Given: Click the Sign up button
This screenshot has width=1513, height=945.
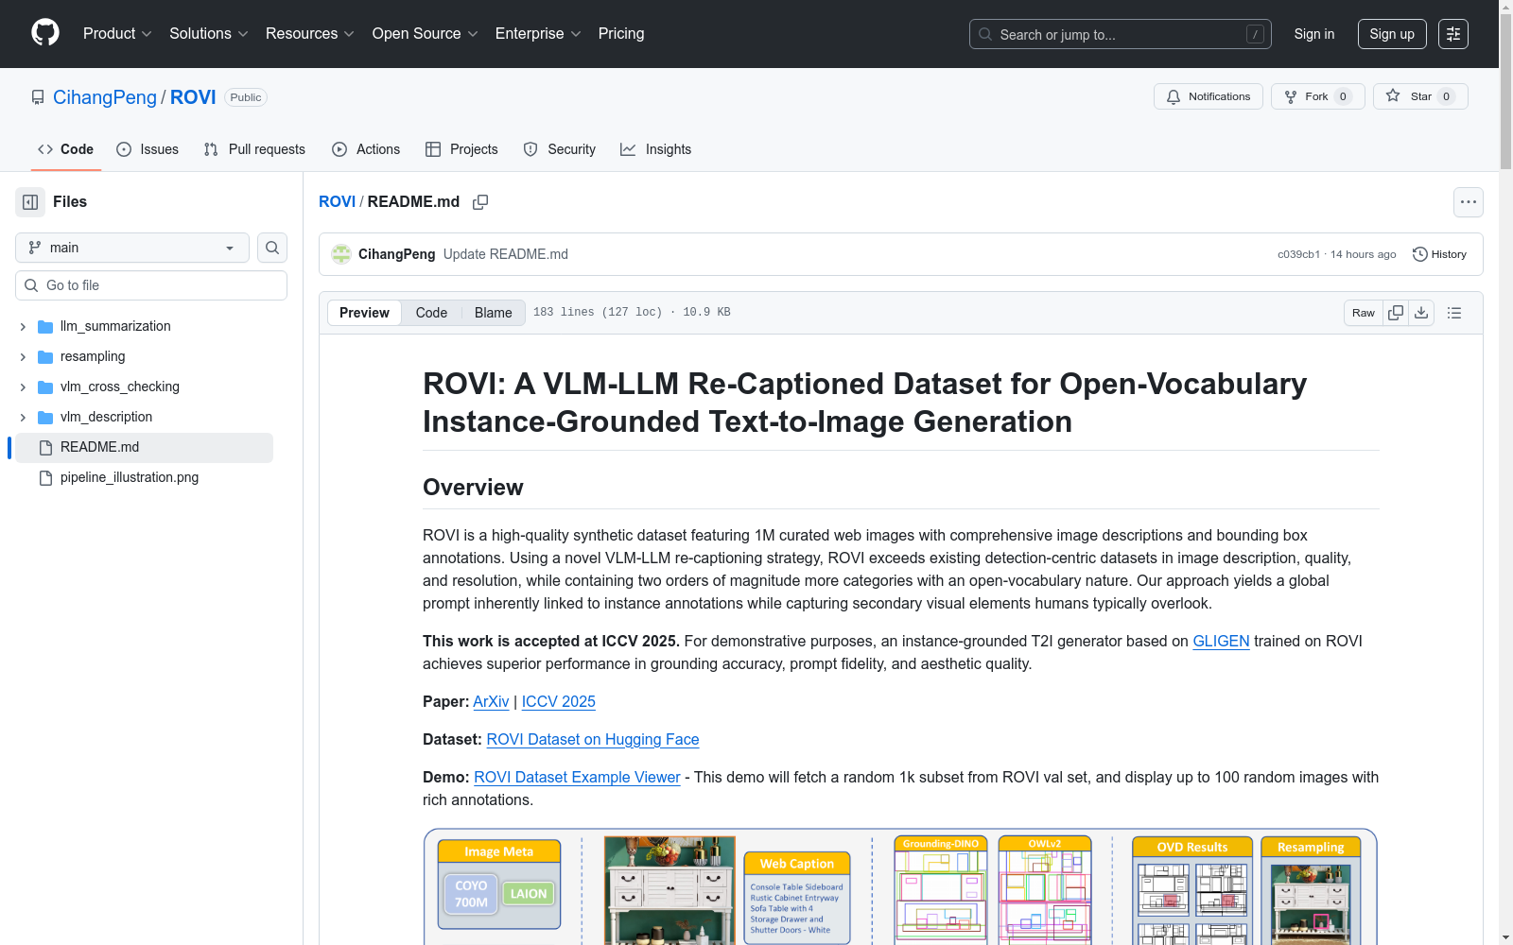Looking at the screenshot, I should [1392, 34].
